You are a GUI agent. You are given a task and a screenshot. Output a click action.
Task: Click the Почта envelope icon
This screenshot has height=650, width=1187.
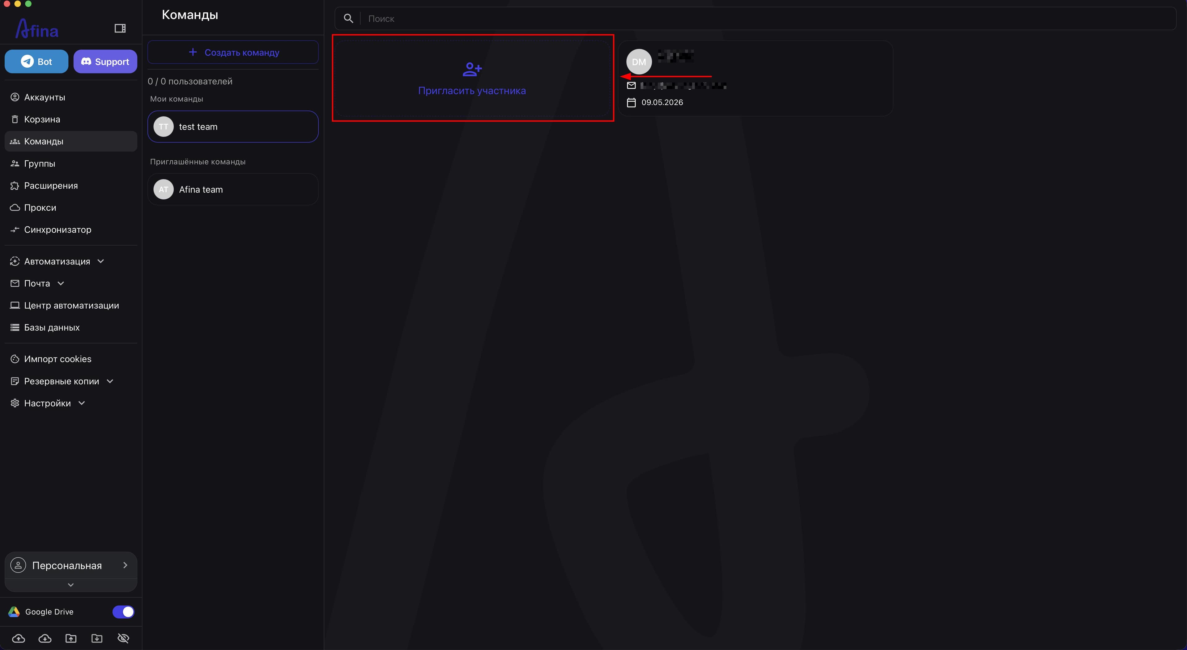(15, 283)
